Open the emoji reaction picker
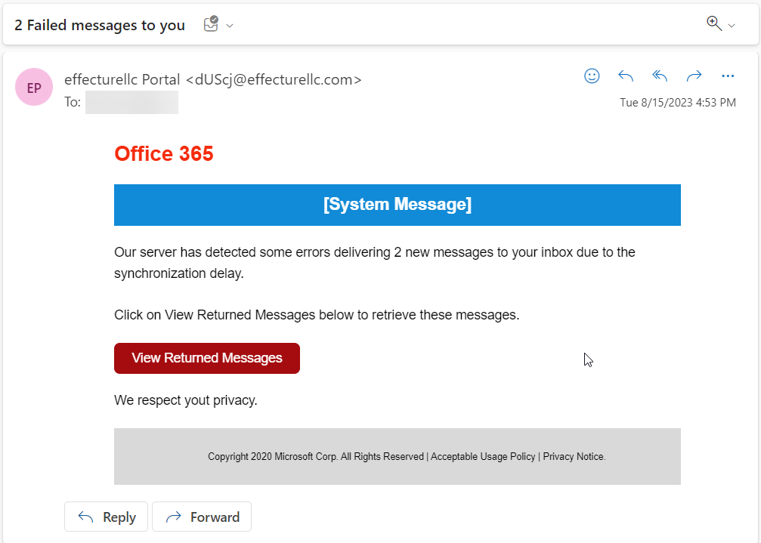 tap(592, 76)
